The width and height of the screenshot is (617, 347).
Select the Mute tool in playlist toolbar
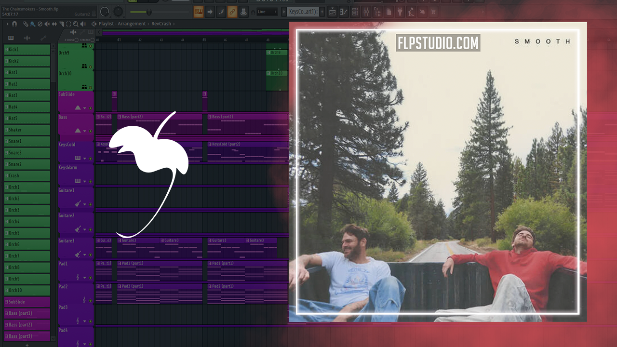pyautogui.click(x=47, y=24)
